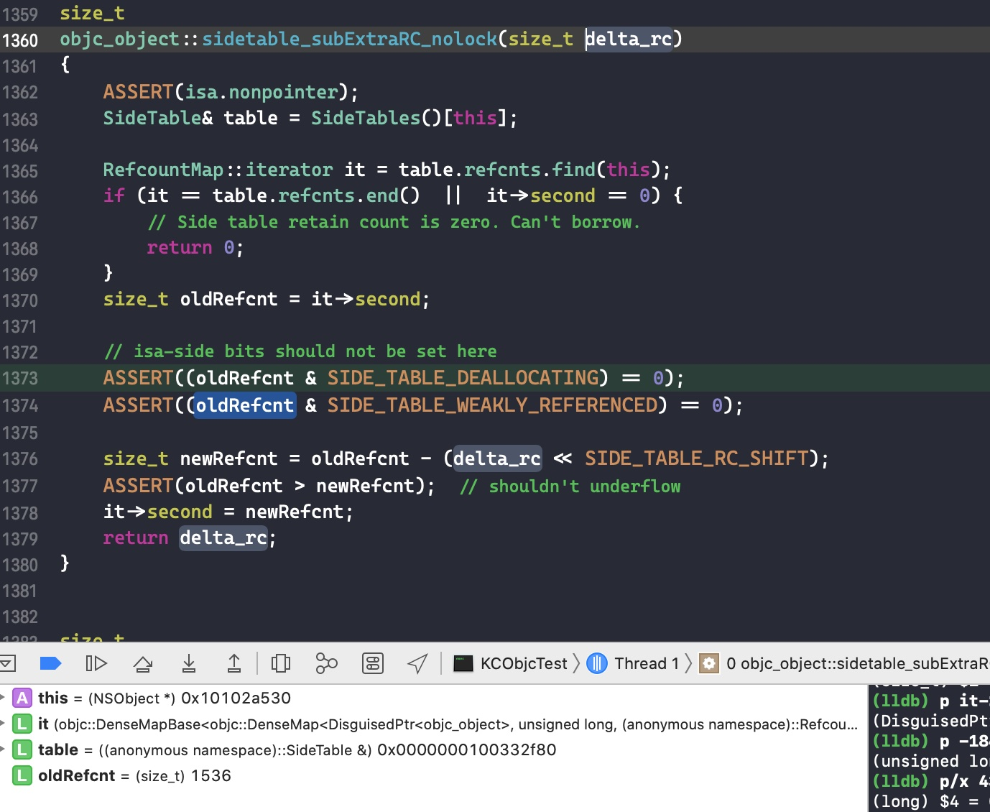This screenshot has width=990, height=812.
Task: Click the 'RefcountMap' type name in the code
Action: 163,170
